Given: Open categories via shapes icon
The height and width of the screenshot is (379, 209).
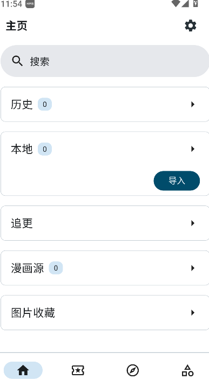Looking at the screenshot, I should tap(187, 370).
